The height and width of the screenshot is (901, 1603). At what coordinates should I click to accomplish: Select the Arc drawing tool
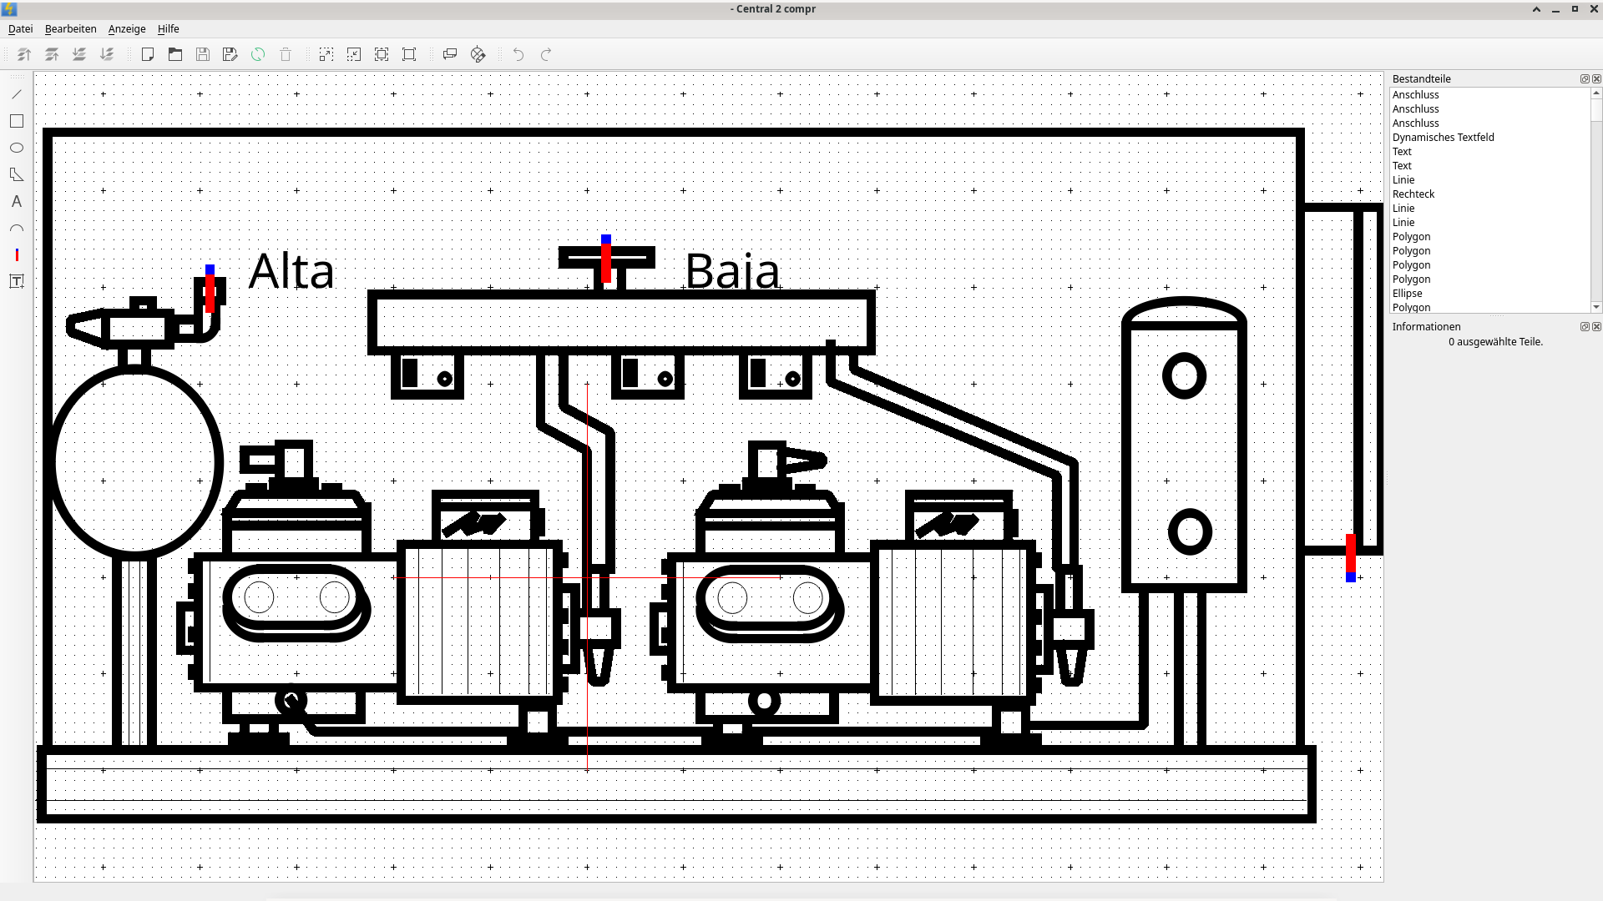[17, 228]
